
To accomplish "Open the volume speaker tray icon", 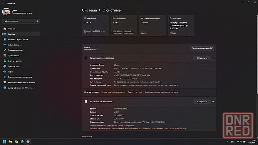I will click(241, 142).
